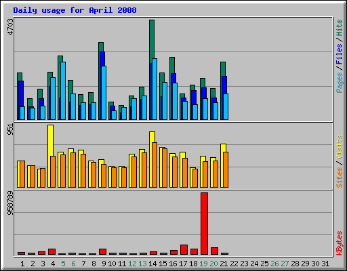Select the red KBytes bar for day 4
The image size is (347, 271).
(x=52, y=251)
